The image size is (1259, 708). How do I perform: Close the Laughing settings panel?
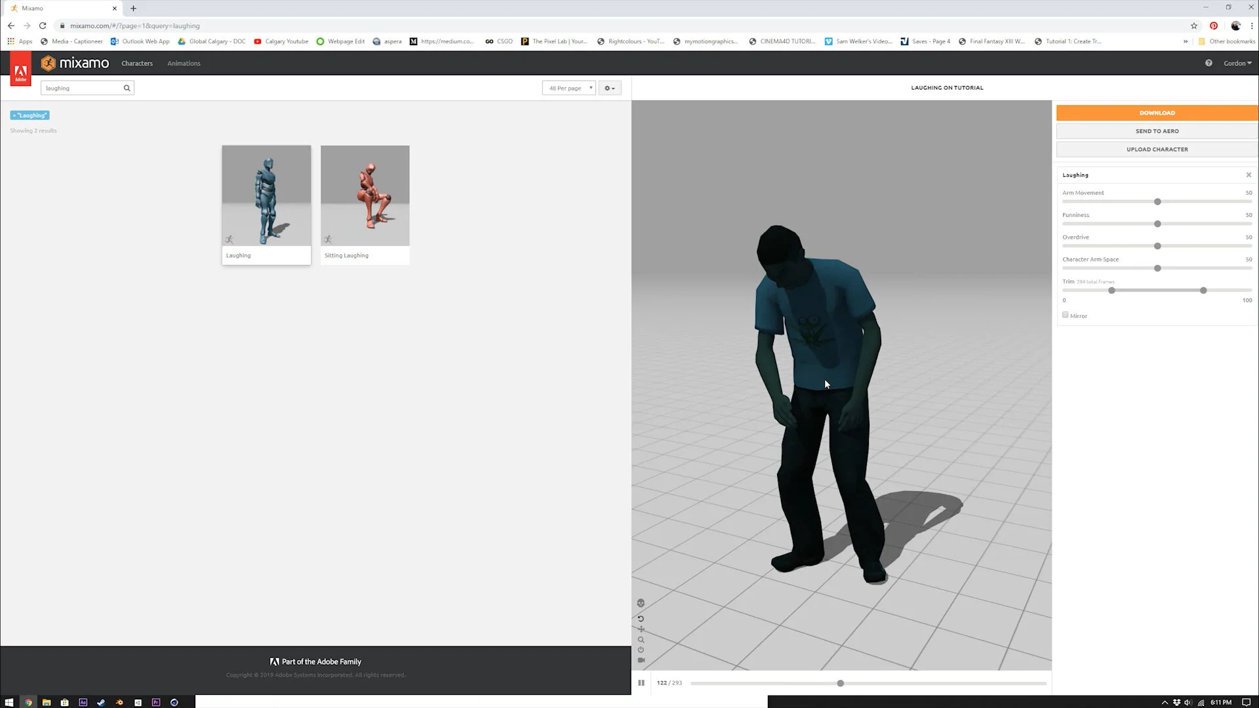[1248, 175]
